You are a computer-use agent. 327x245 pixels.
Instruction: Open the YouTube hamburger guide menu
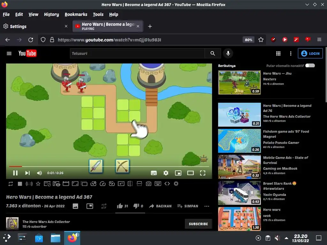[9, 54]
